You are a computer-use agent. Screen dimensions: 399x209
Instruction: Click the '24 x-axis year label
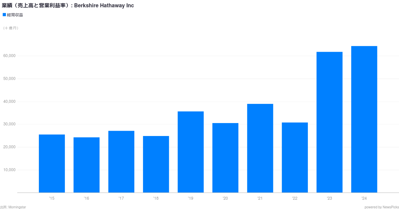[364, 198]
